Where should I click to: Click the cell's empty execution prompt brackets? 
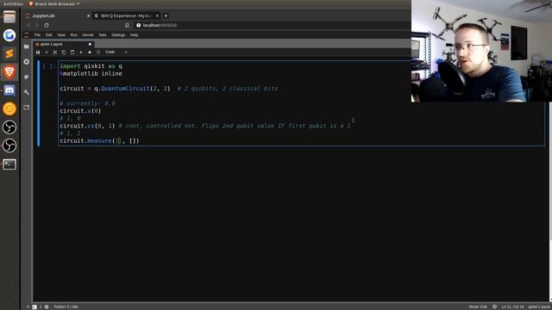(49, 66)
